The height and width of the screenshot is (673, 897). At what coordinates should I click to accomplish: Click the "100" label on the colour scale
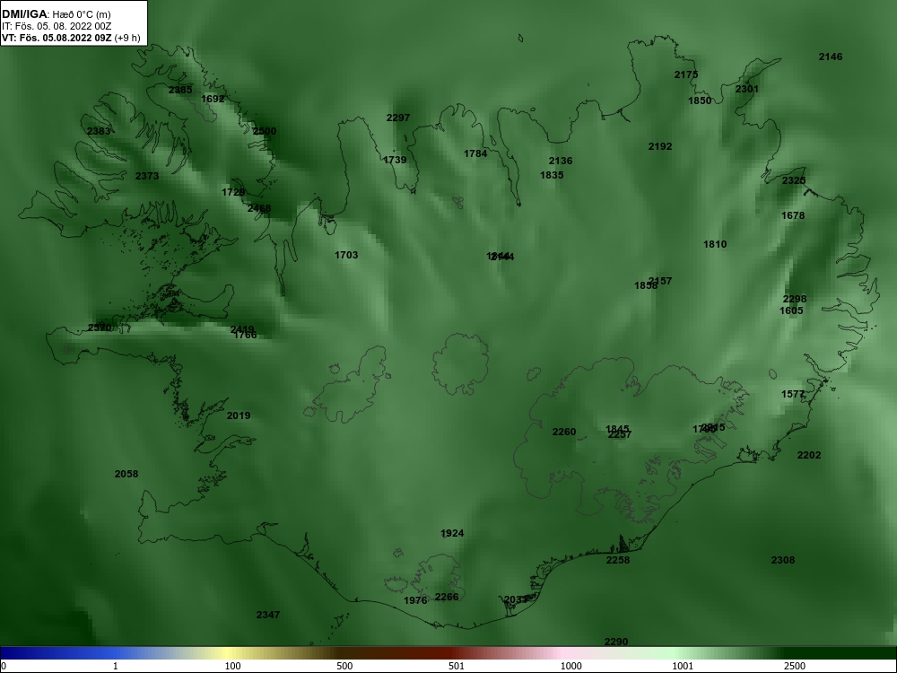[x=233, y=666]
